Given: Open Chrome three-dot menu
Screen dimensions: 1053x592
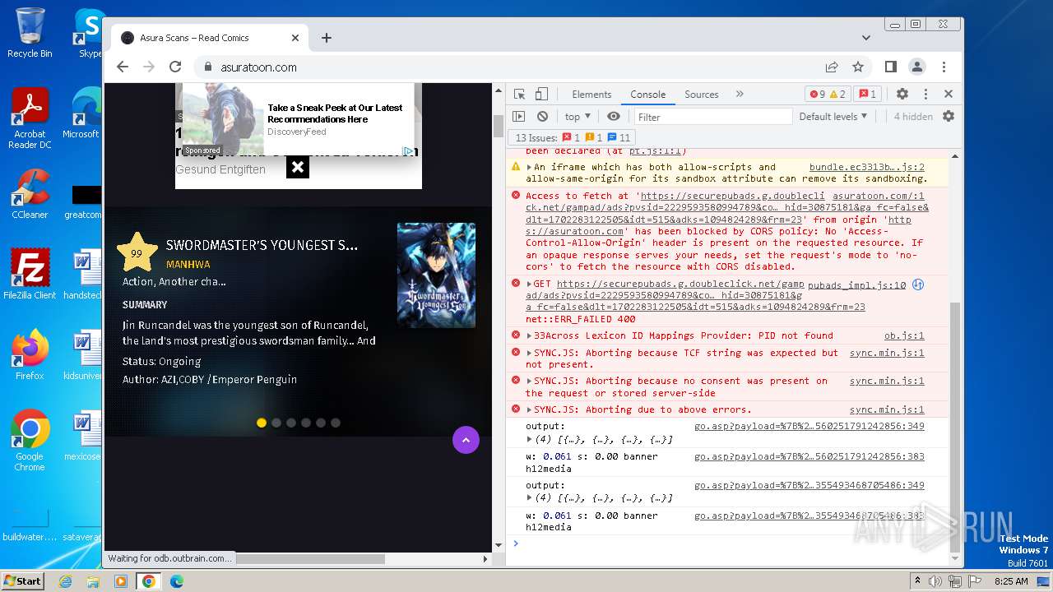Looking at the screenshot, I should pyautogui.click(x=944, y=67).
